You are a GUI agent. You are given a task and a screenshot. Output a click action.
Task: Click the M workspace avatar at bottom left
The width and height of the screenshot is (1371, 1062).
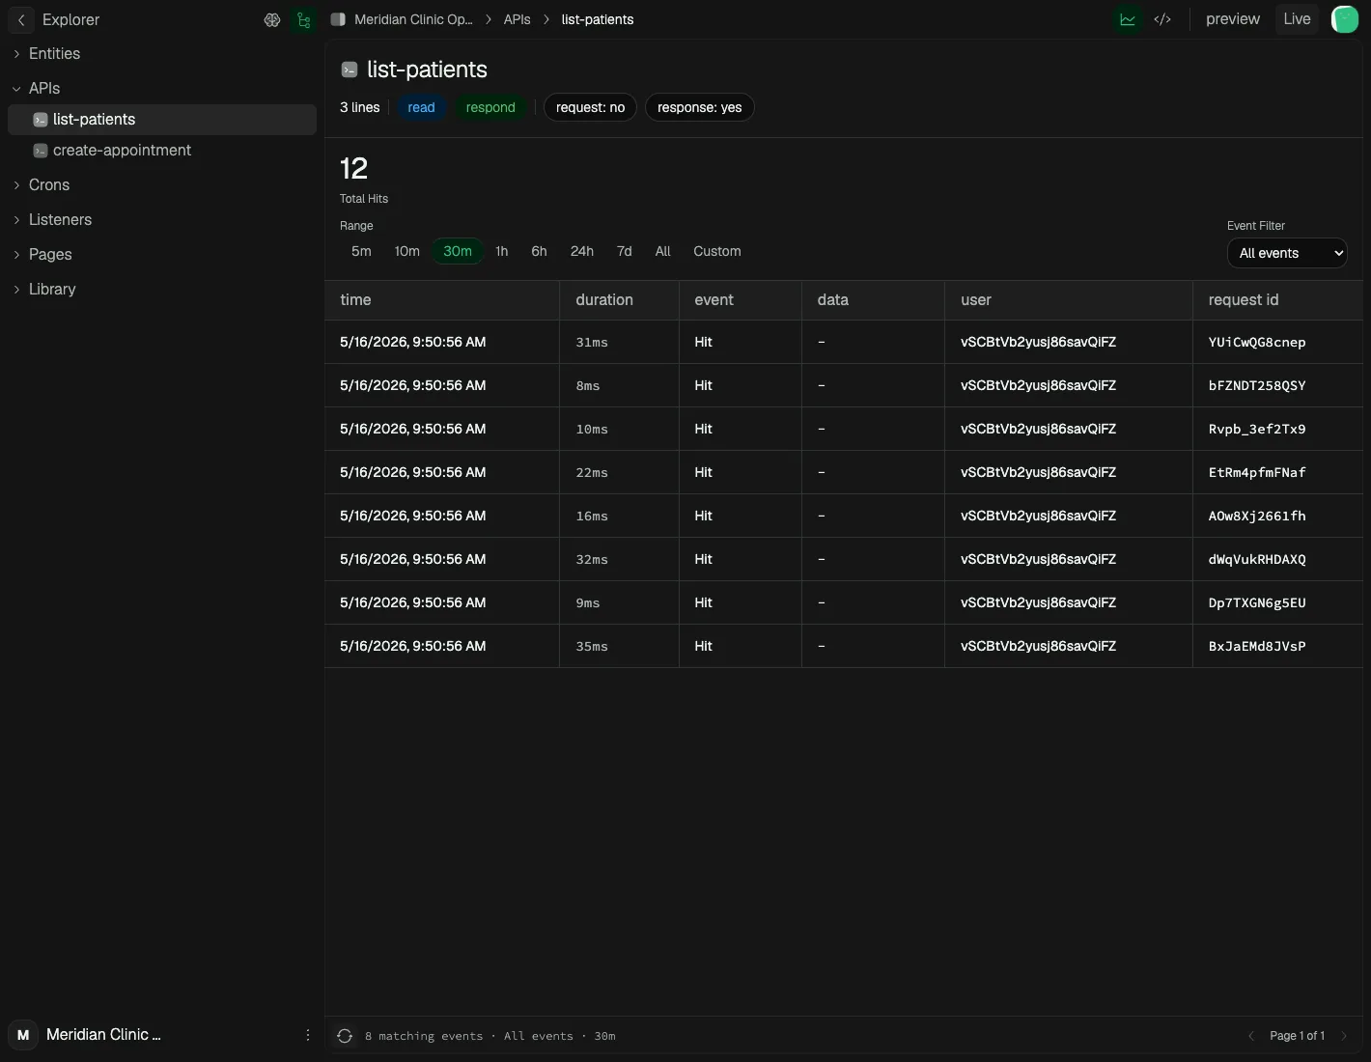coord(23,1035)
